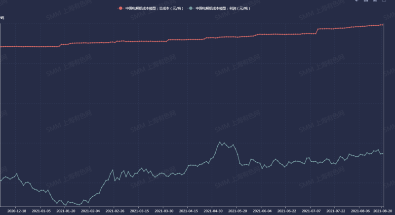Select the last data point of the teal profit line
The width and height of the screenshot is (395, 215).
383,153
